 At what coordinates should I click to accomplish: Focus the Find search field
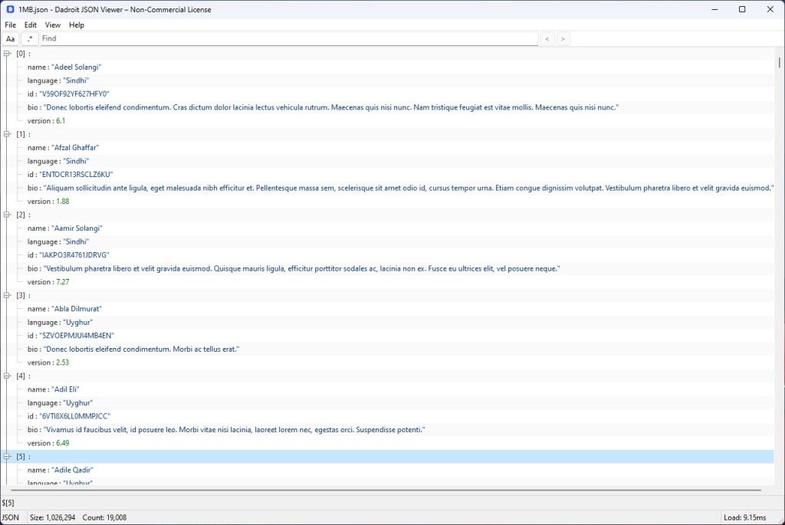(x=289, y=38)
